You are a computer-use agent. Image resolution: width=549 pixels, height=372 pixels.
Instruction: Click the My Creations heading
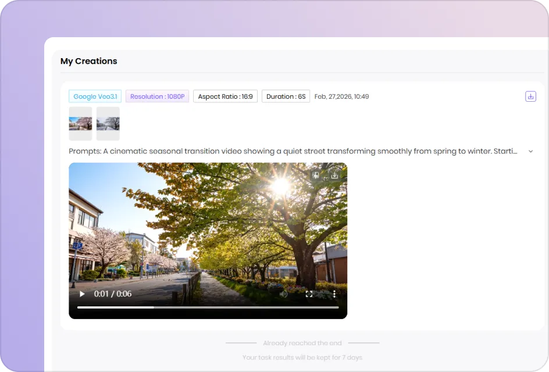[88, 61]
